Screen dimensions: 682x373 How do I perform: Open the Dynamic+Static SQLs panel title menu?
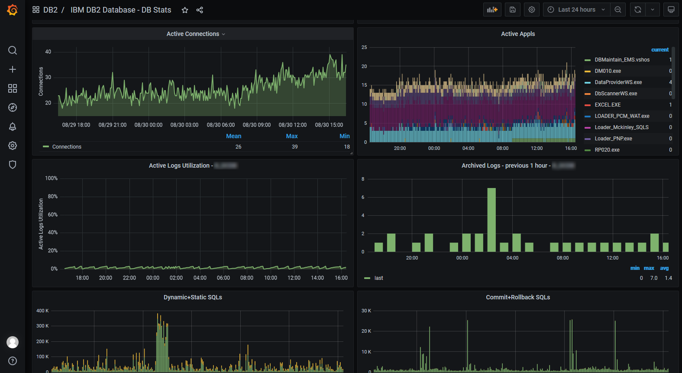193,297
